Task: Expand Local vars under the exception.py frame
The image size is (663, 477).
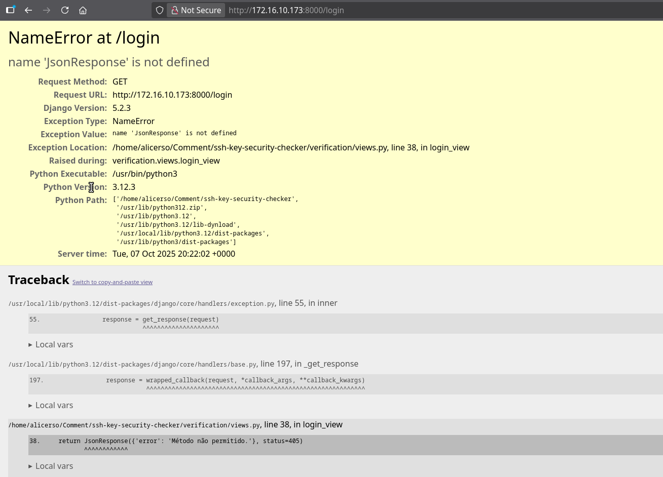Action: click(x=51, y=344)
